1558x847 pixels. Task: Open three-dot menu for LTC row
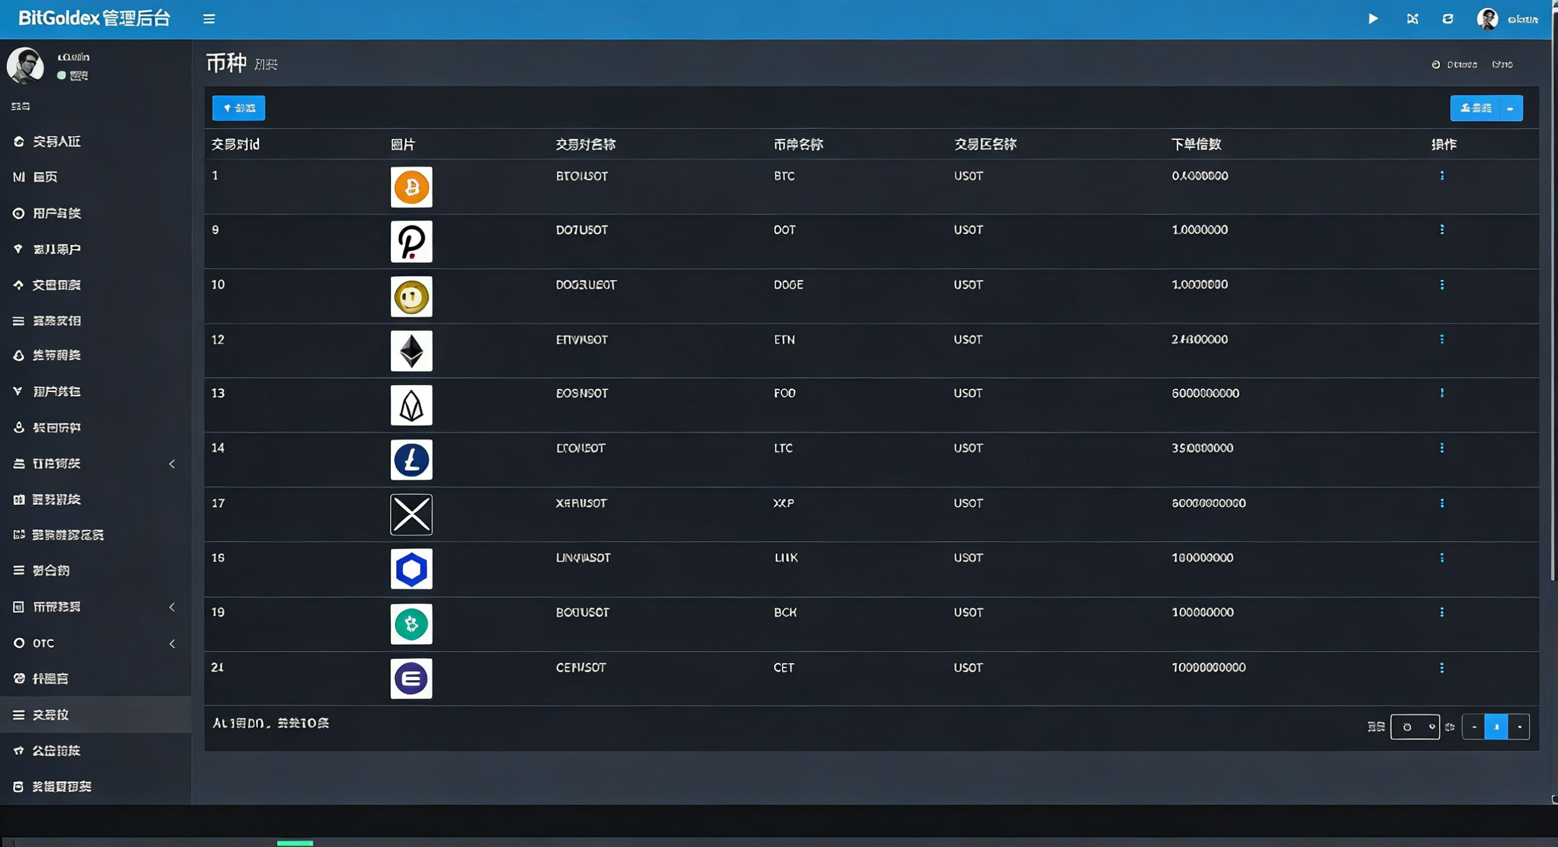click(x=1441, y=448)
